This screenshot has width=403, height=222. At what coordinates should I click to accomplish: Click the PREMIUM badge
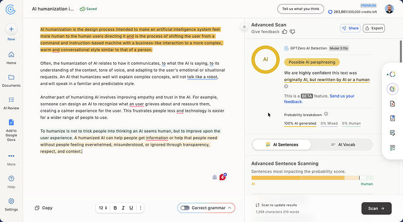369,5
